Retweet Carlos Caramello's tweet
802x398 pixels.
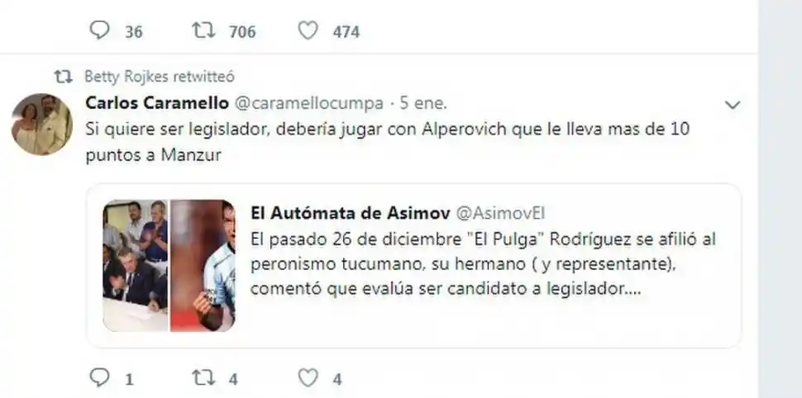pyautogui.click(x=203, y=378)
